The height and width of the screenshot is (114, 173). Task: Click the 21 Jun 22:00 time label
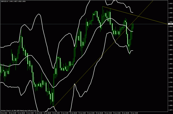[x=38, y=113]
